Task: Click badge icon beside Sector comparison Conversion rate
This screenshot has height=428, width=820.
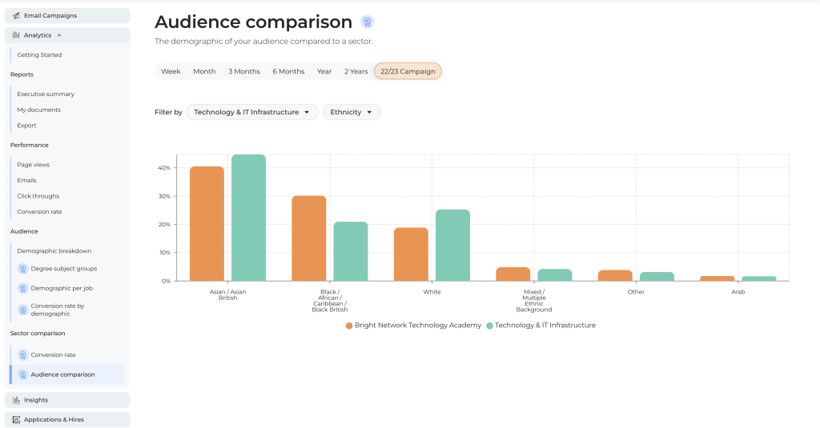Action: [23, 355]
